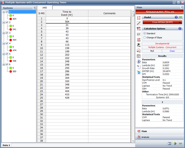
Task: Click the blue Crow link
Action: coord(172,51)
